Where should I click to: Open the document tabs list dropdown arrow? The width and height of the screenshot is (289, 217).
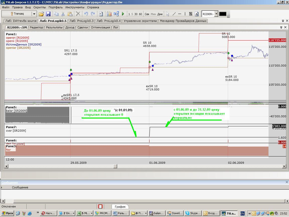point(283,21)
